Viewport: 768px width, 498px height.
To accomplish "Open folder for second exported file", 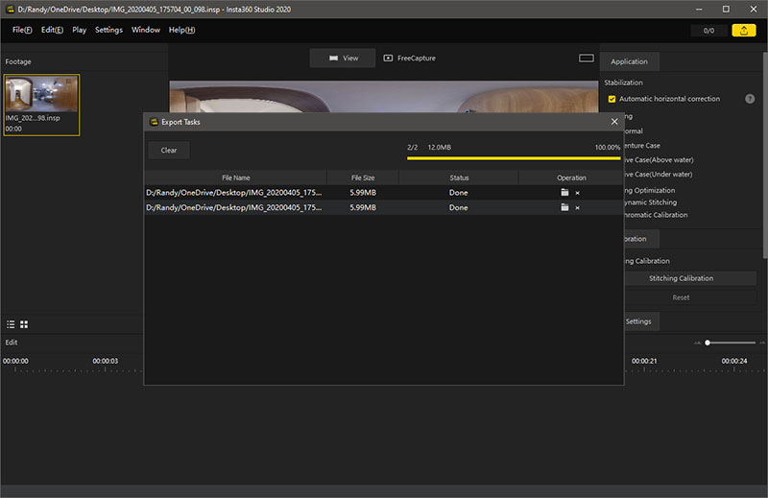I will 564,207.
